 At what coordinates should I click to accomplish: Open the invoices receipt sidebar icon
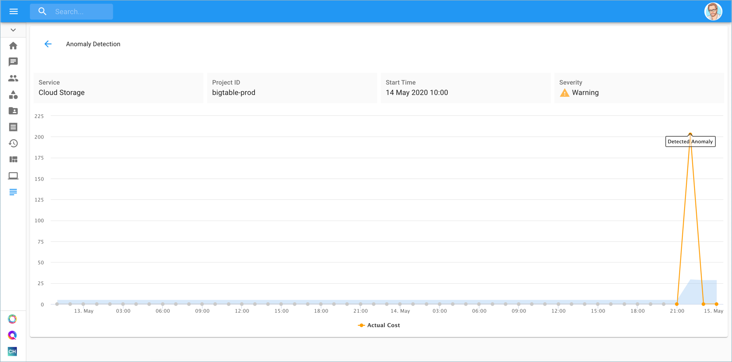click(x=13, y=127)
